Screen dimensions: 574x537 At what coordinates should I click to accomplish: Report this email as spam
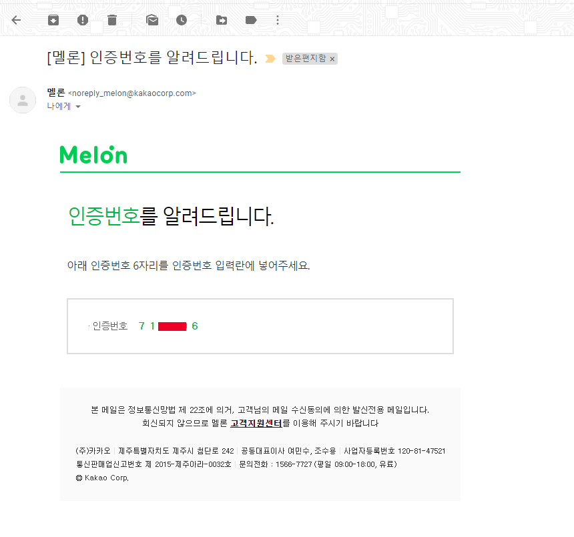coord(83,20)
